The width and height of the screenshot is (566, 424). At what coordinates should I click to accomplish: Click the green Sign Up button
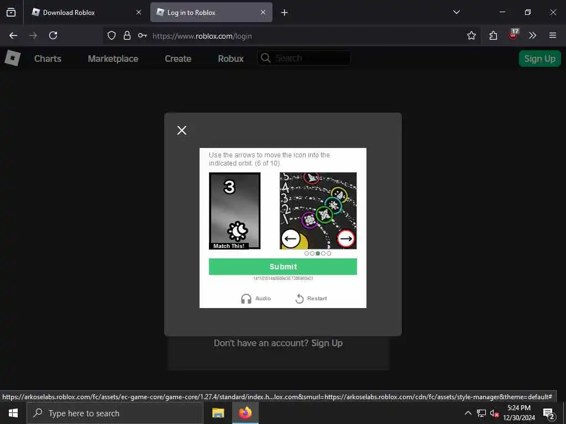tap(539, 59)
